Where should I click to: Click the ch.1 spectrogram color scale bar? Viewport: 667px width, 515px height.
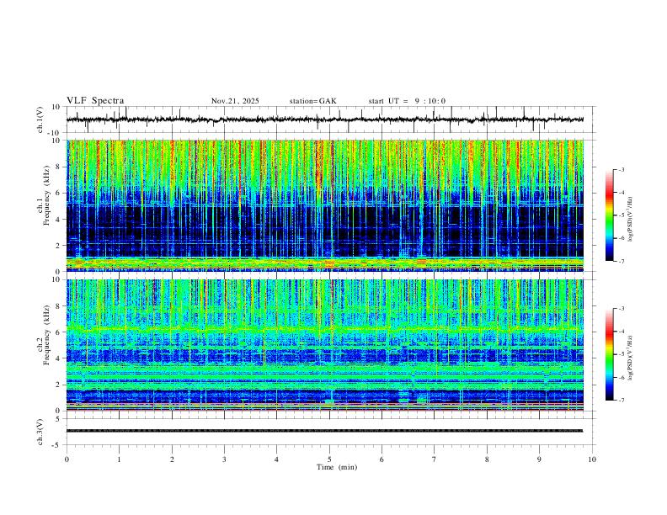click(x=609, y=215)
